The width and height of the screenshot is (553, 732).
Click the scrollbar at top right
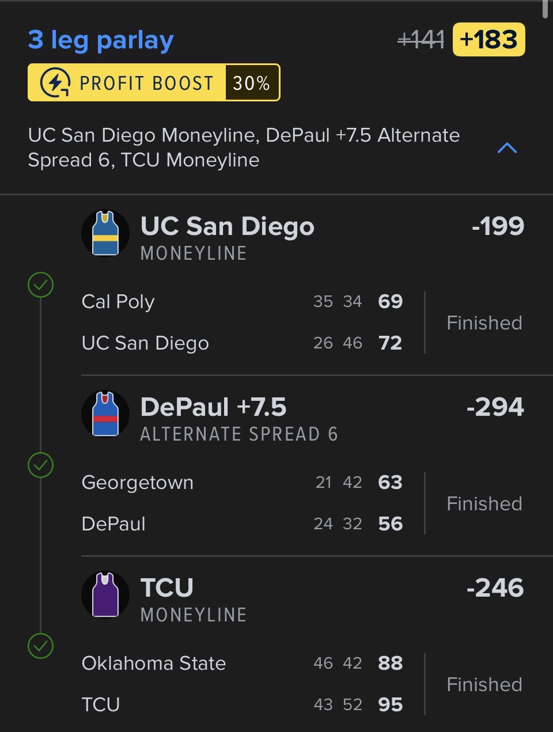coord(546,9)
